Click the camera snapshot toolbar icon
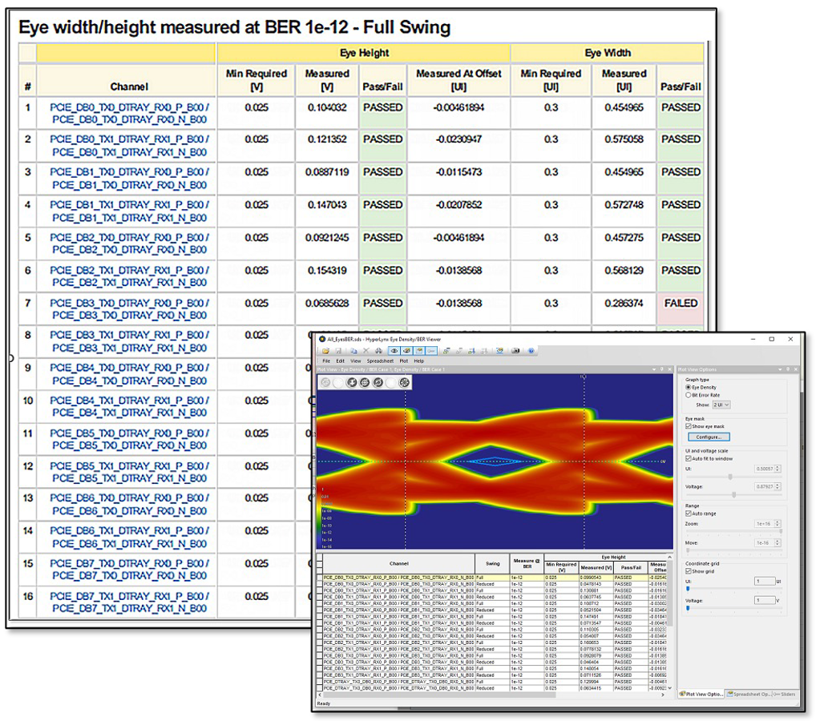 pos(516,351)
